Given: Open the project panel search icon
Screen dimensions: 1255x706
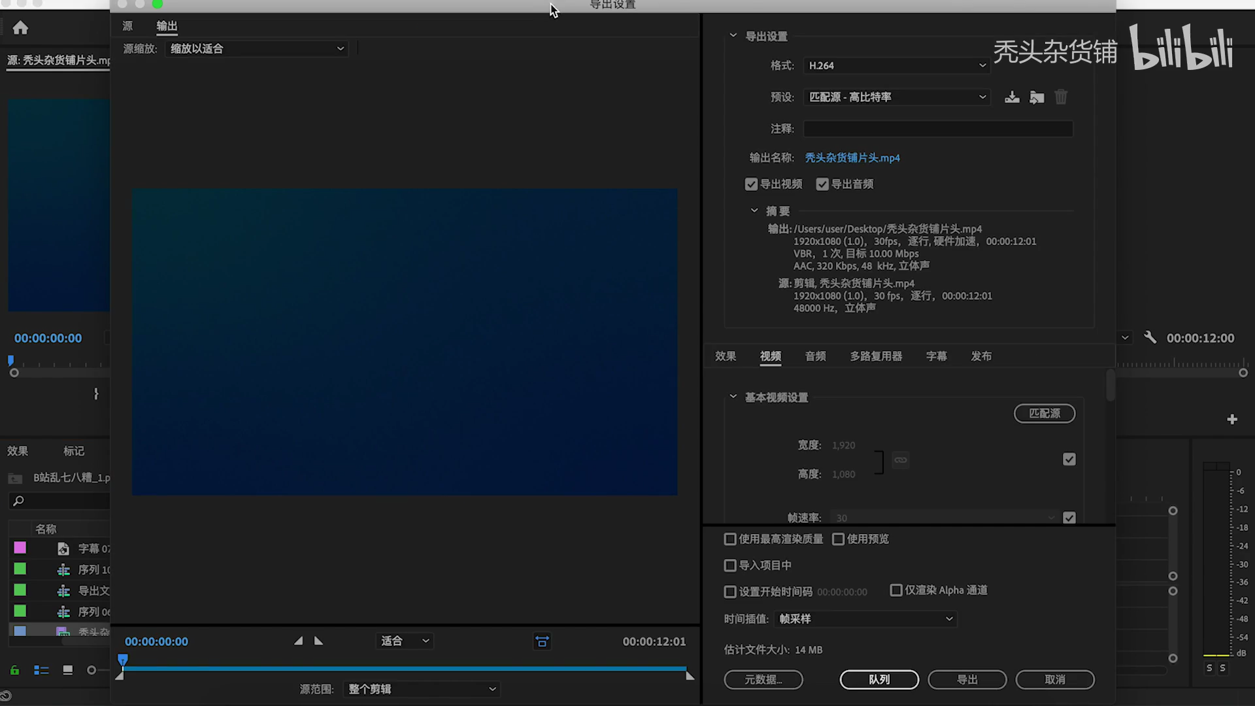Looking at the screenshot, I should pyautogui.click(x=18, y=501).
